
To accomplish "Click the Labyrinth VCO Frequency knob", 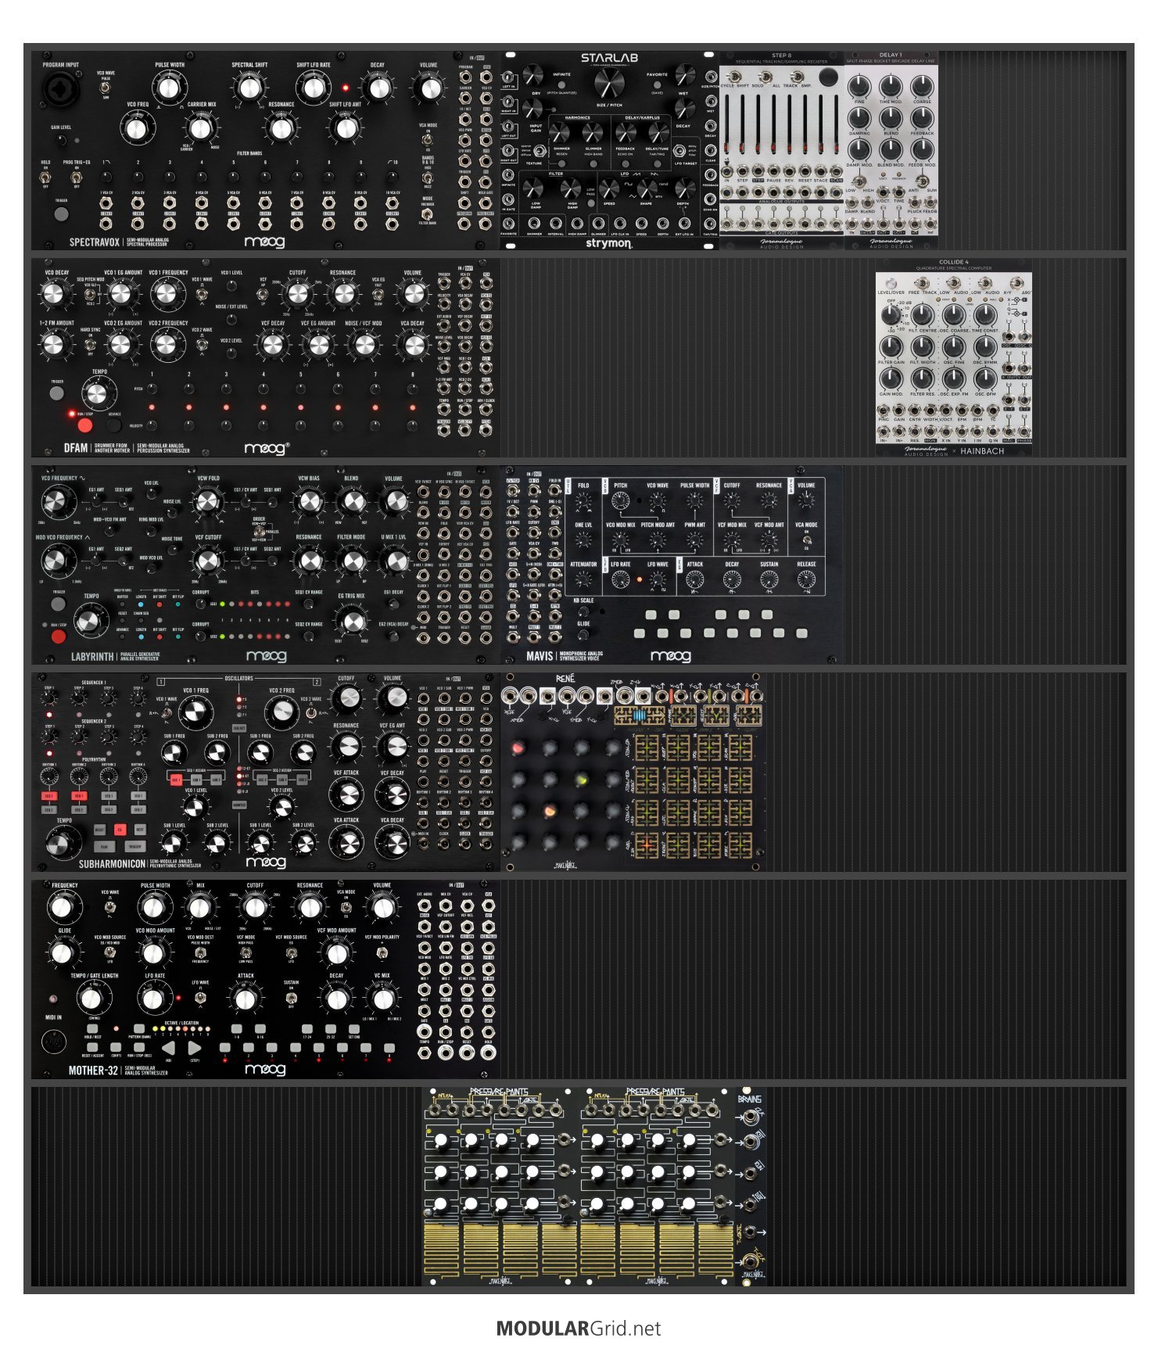I will 58,502.
